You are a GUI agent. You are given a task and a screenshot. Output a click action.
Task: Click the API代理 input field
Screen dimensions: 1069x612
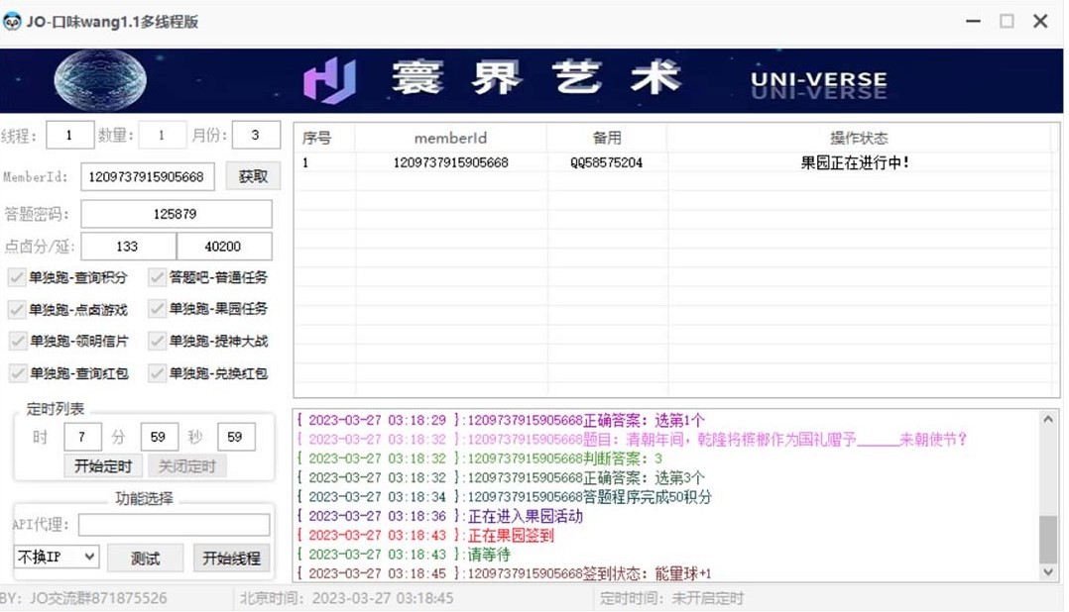[174, 525]
